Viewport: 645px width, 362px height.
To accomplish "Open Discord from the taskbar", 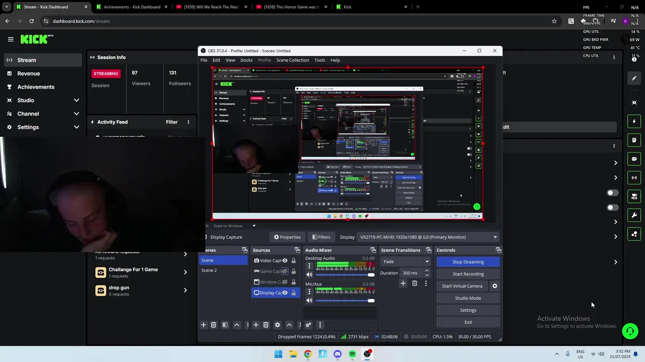I will tap(338, 354).
